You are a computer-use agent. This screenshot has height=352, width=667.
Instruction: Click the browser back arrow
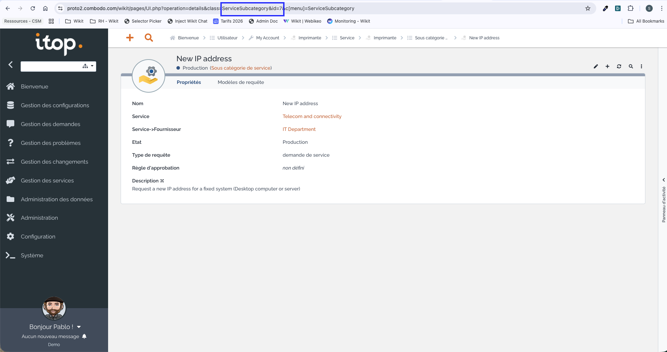(8, 8)
